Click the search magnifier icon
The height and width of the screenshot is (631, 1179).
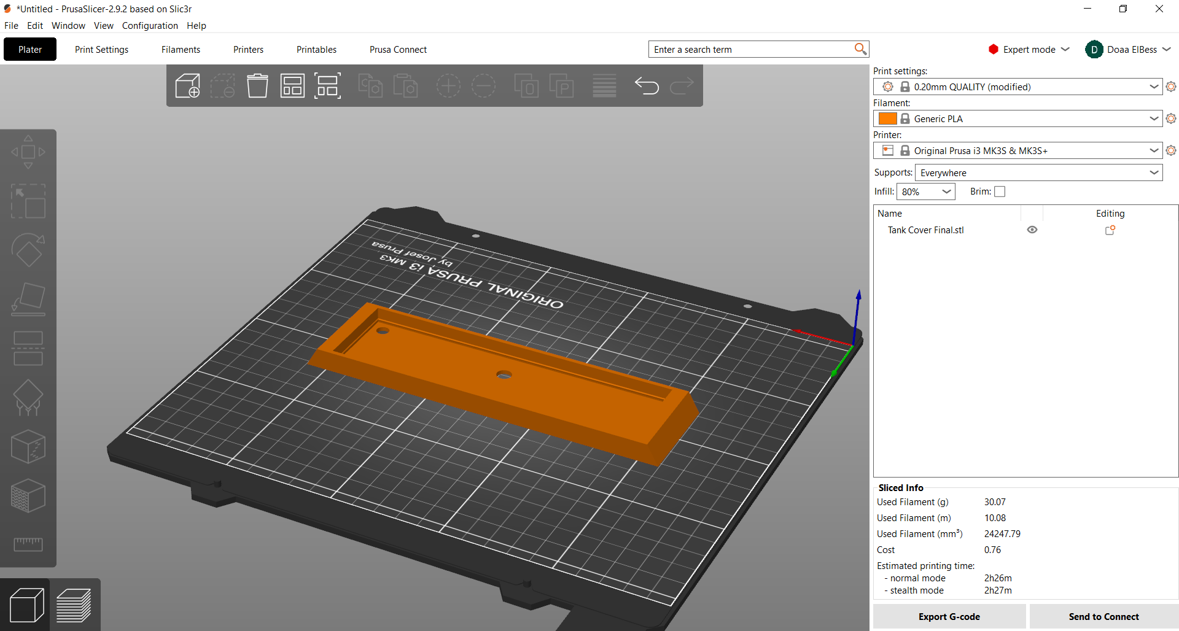point(860,49)
